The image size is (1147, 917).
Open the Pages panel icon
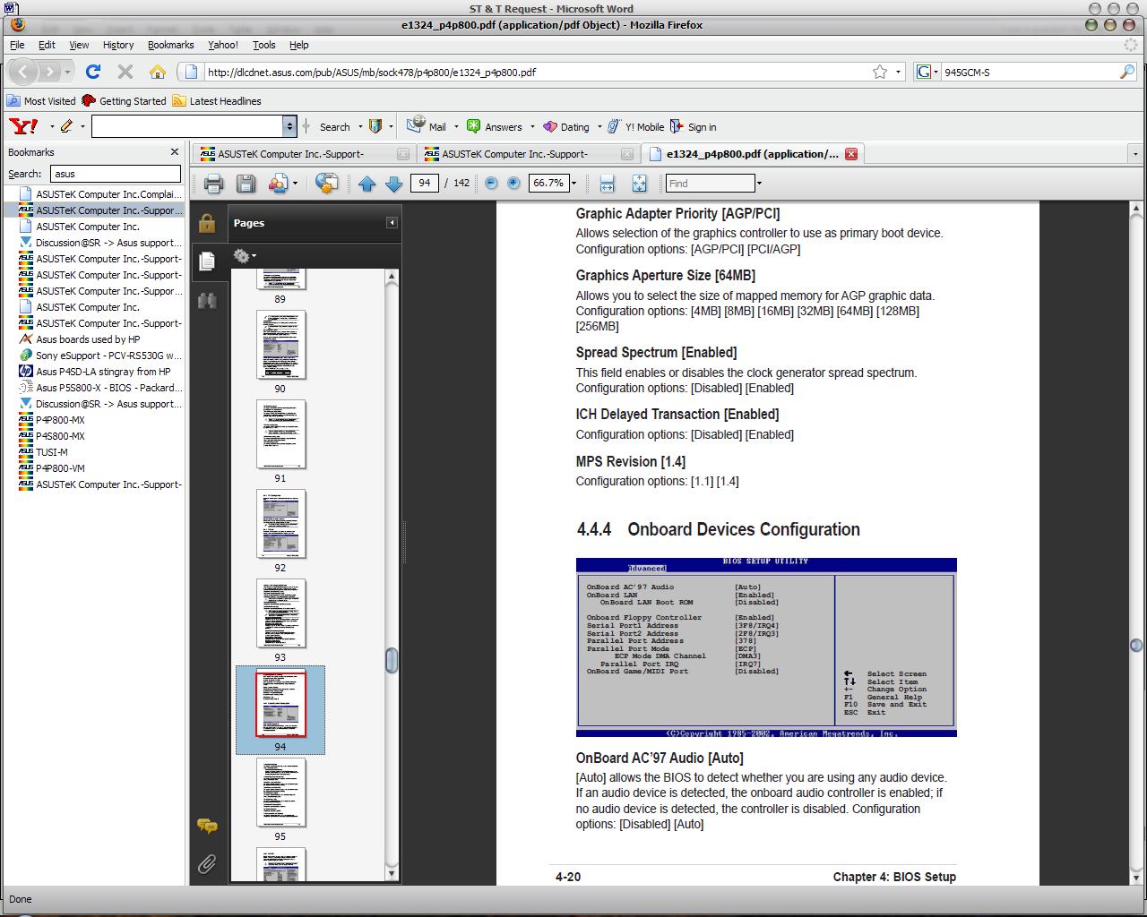(x=207, y=261)
